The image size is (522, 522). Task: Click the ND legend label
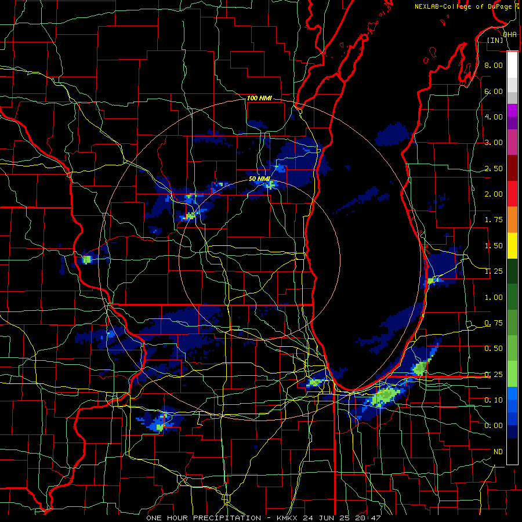pyautogui.click(x=498, y=452)
